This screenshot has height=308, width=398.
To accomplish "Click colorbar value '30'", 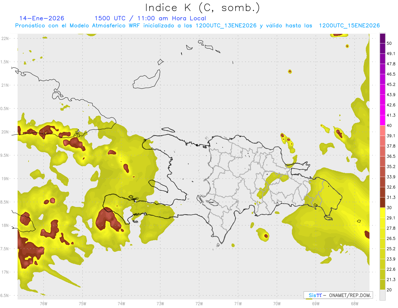I will coord(390,208).
